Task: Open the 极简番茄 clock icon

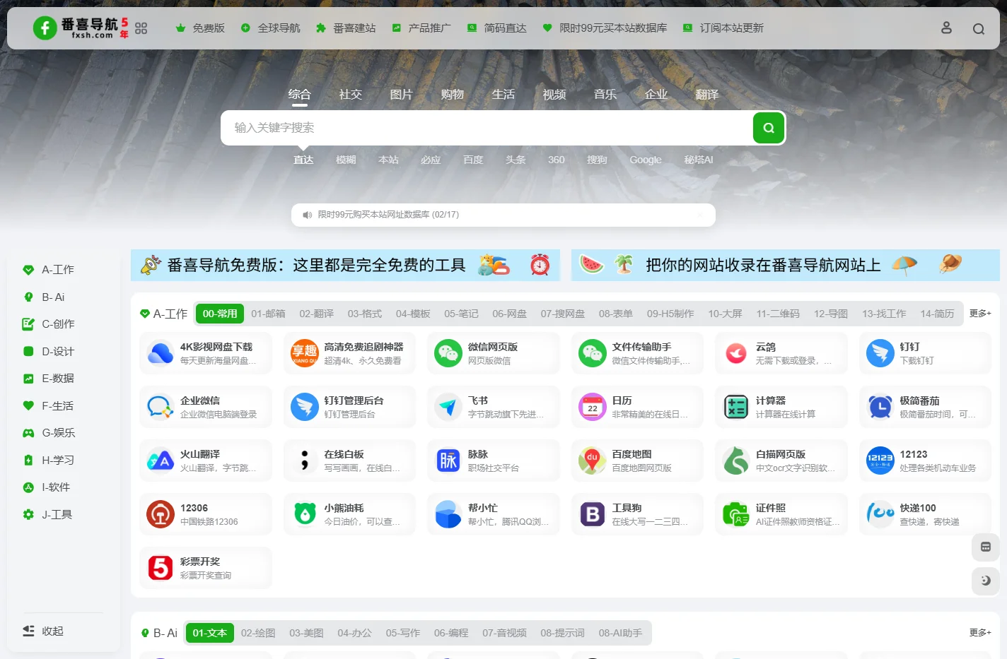Action: click(880, 407)
